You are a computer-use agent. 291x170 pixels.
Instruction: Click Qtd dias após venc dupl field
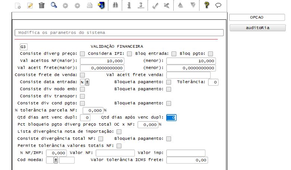point(171,117)
